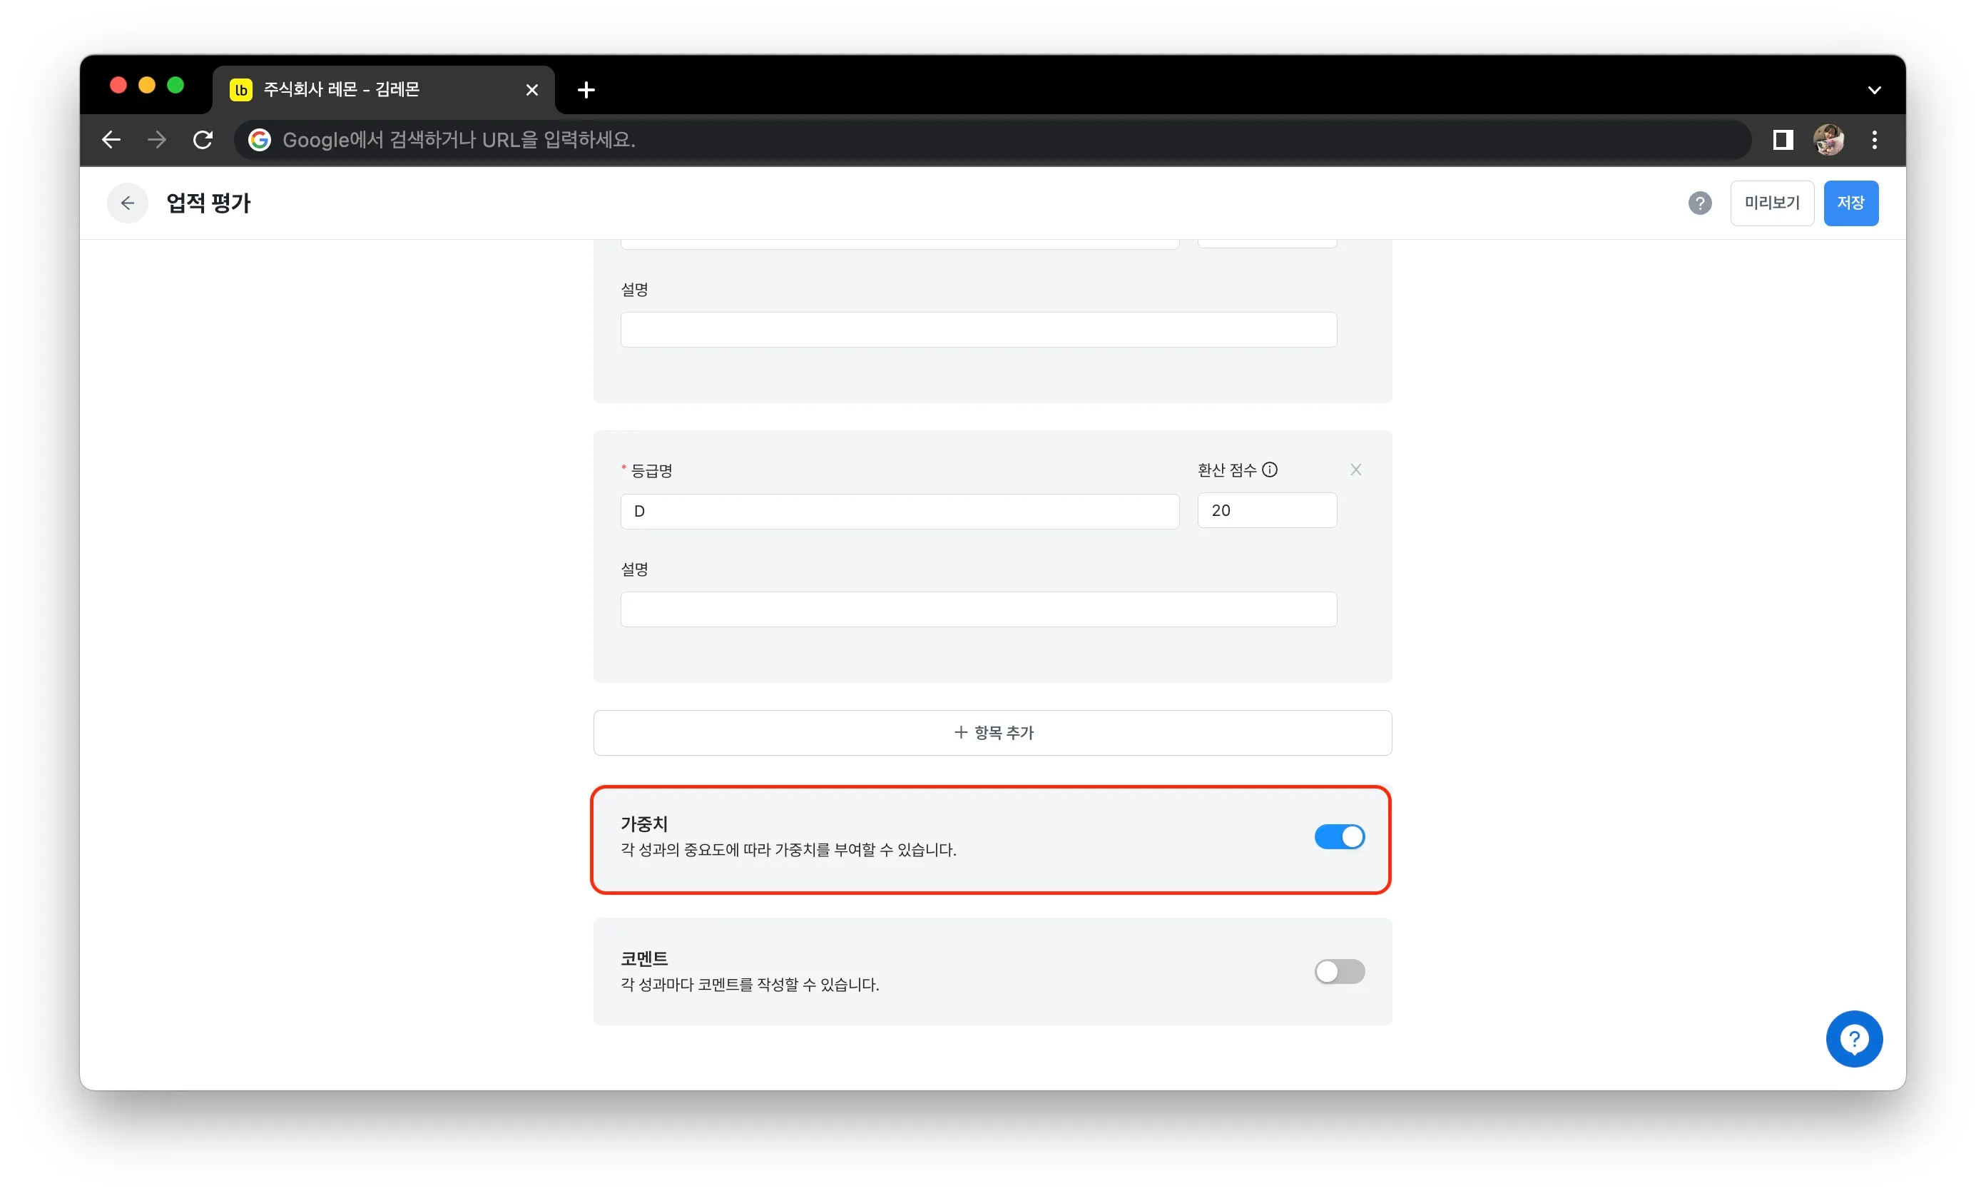Open the Chrome three-dot menu
The width and height of the screenshot is (1986, 1196).
[x=1874, y=139]
